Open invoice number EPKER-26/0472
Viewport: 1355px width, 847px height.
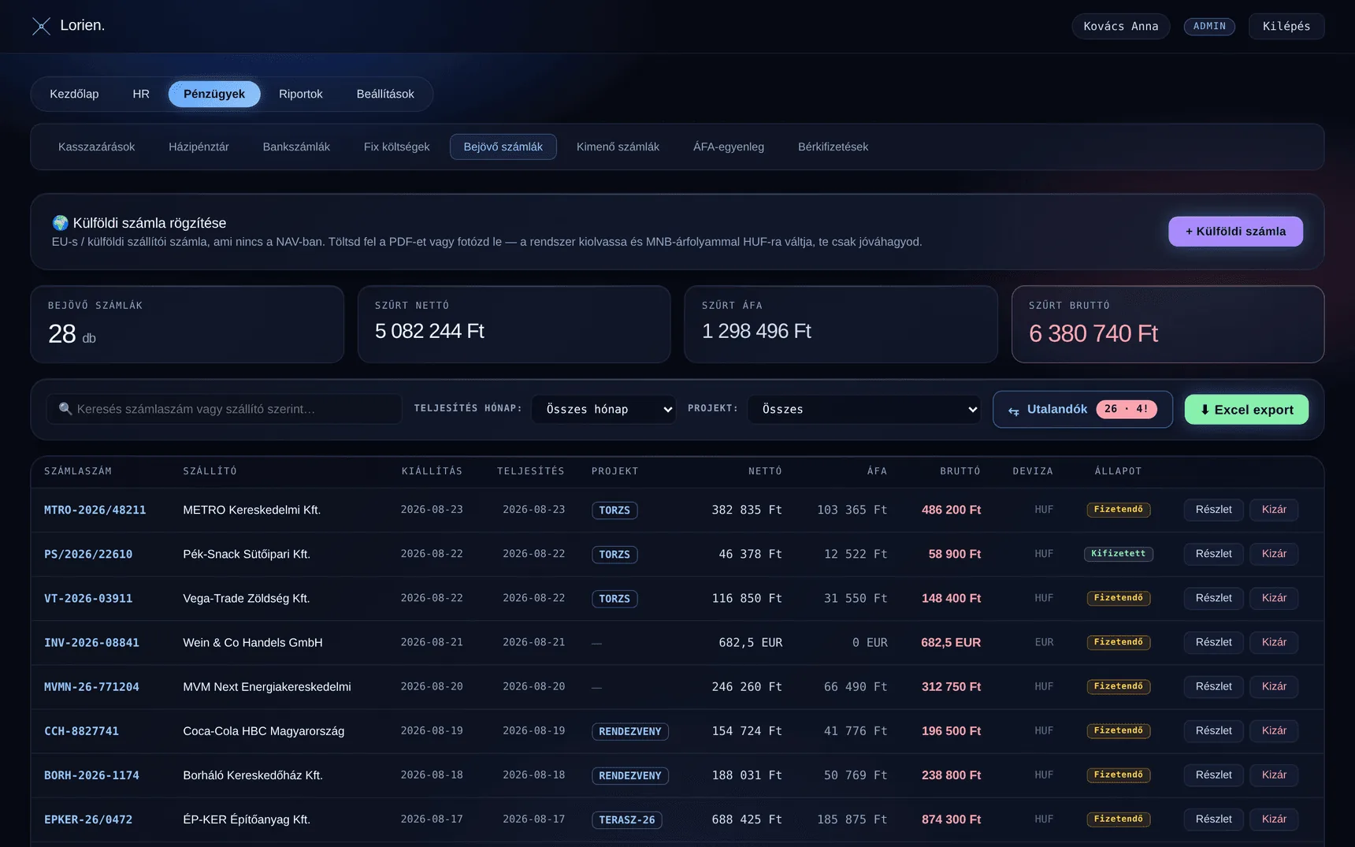click(88, 819)
